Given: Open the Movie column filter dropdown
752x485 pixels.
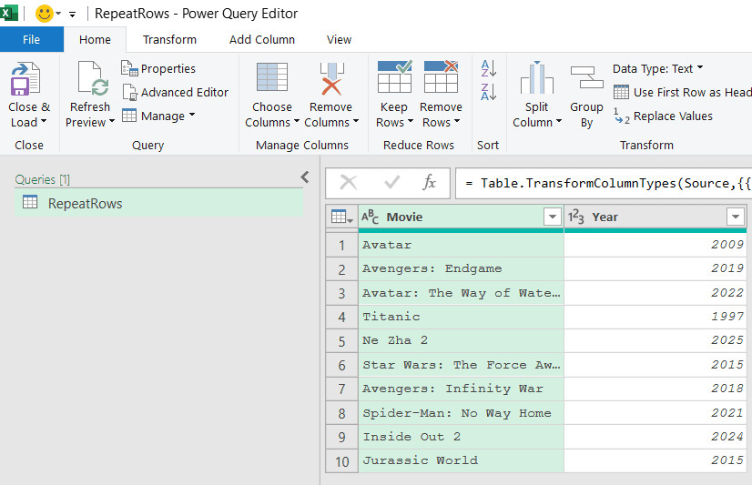Looking at the screenshot, I should click(x=551, y=217).
